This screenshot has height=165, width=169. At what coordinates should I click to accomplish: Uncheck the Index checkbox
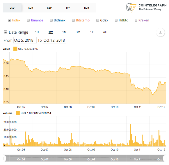point(9,20)
